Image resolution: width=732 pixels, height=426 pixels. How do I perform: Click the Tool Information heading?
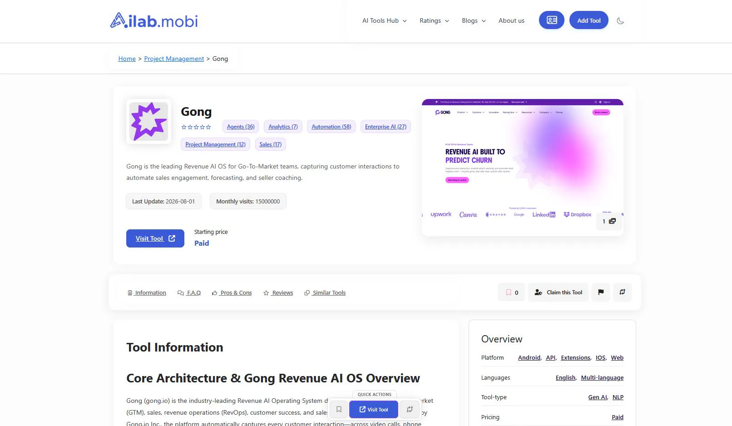click(x=175, y=347)
